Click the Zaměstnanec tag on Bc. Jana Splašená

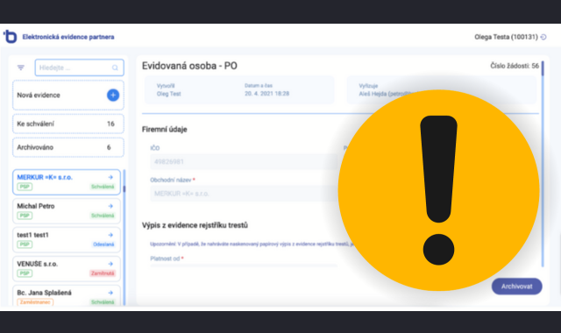tap(35, 301)
